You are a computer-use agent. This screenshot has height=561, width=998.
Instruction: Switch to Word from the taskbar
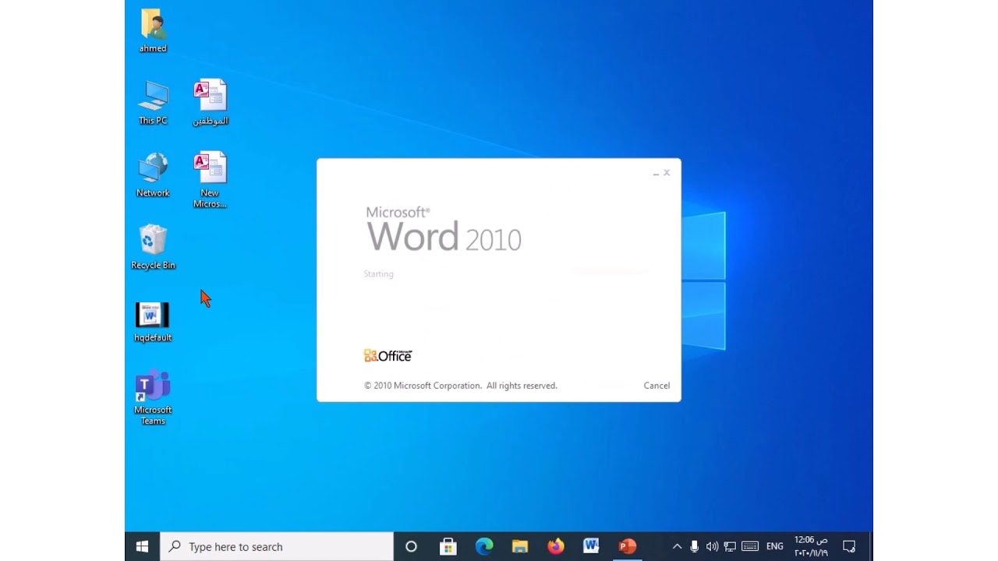tap(591, 546)
